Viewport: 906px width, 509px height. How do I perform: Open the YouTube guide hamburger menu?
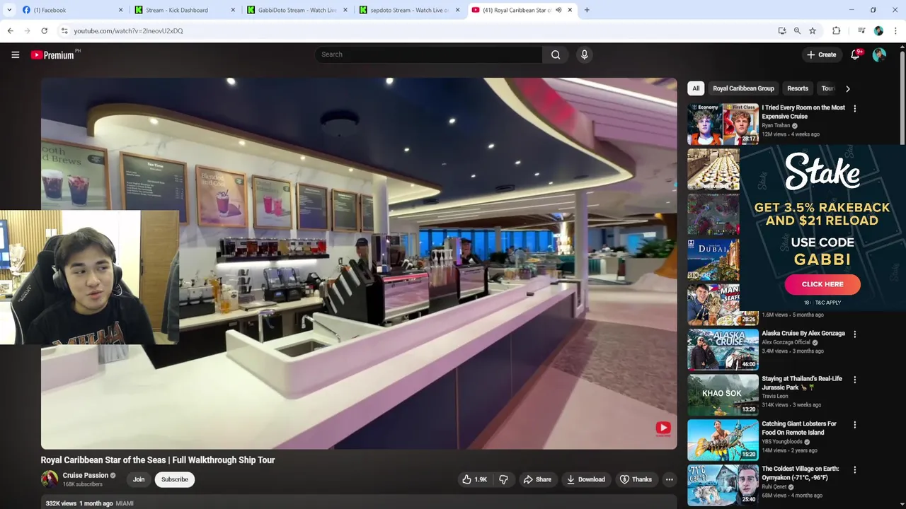pyautogui.click(x=15, y=54)
